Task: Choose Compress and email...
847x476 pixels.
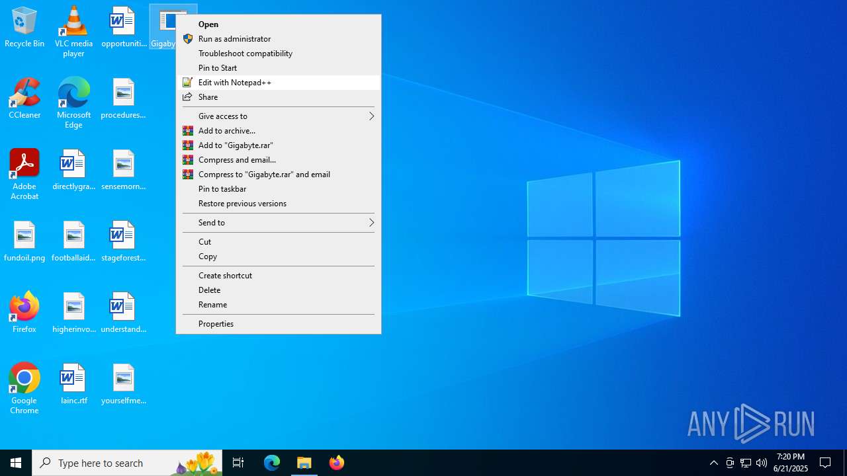Action: pos(279,160)
